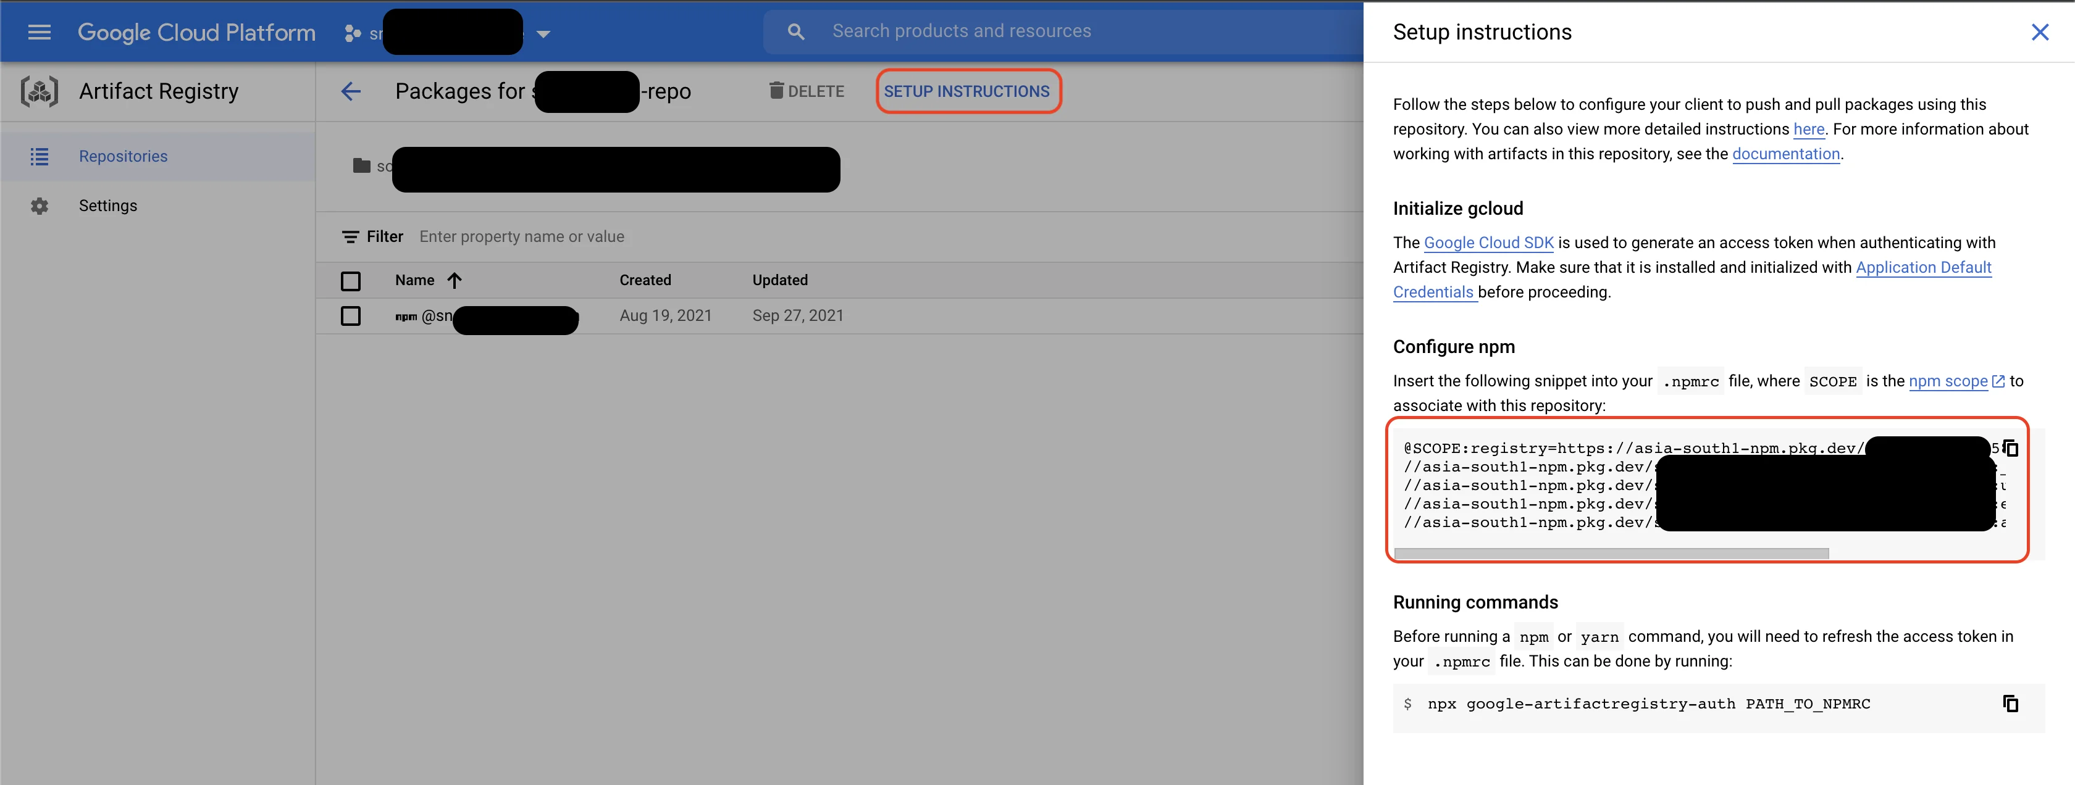Click the npm icon in the package row

[x=406, y=317]
